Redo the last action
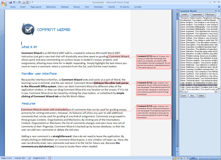Viewport: 221px width, 160px height. click(20, 2)
